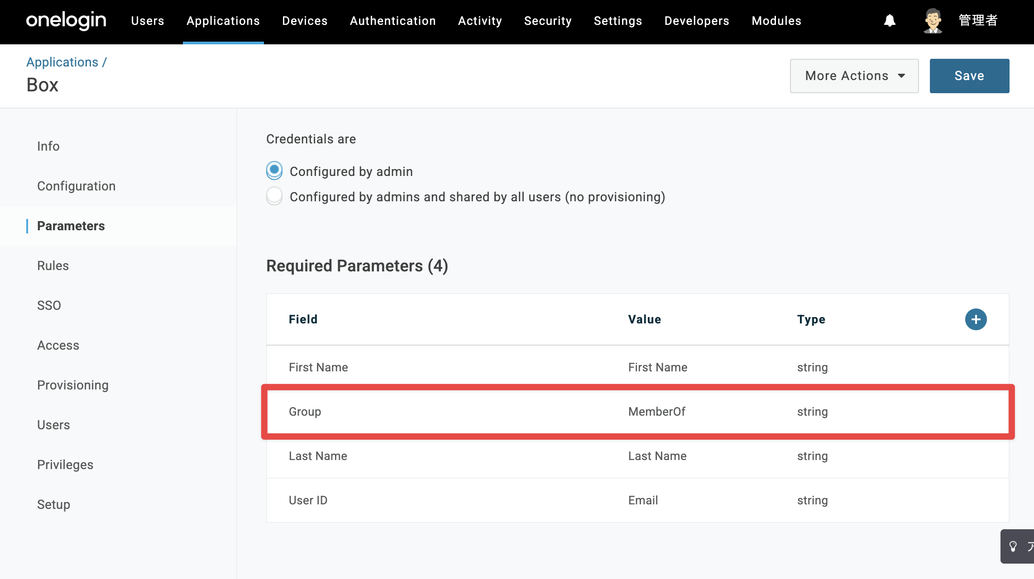The width and height of the screenshot is (1034, 579).
Task: Save the Box application settings
Action: [x=969, y=76]
